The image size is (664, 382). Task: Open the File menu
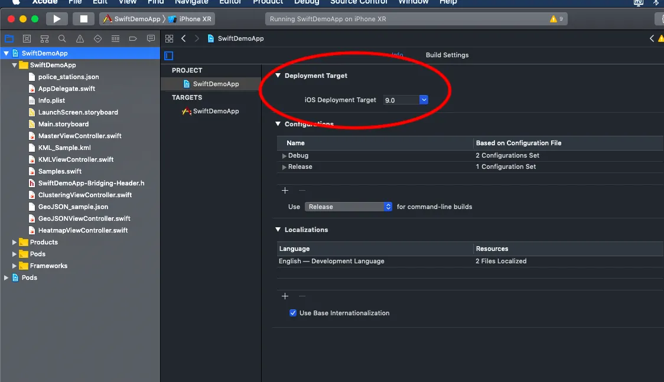click(x=75, y=2)
